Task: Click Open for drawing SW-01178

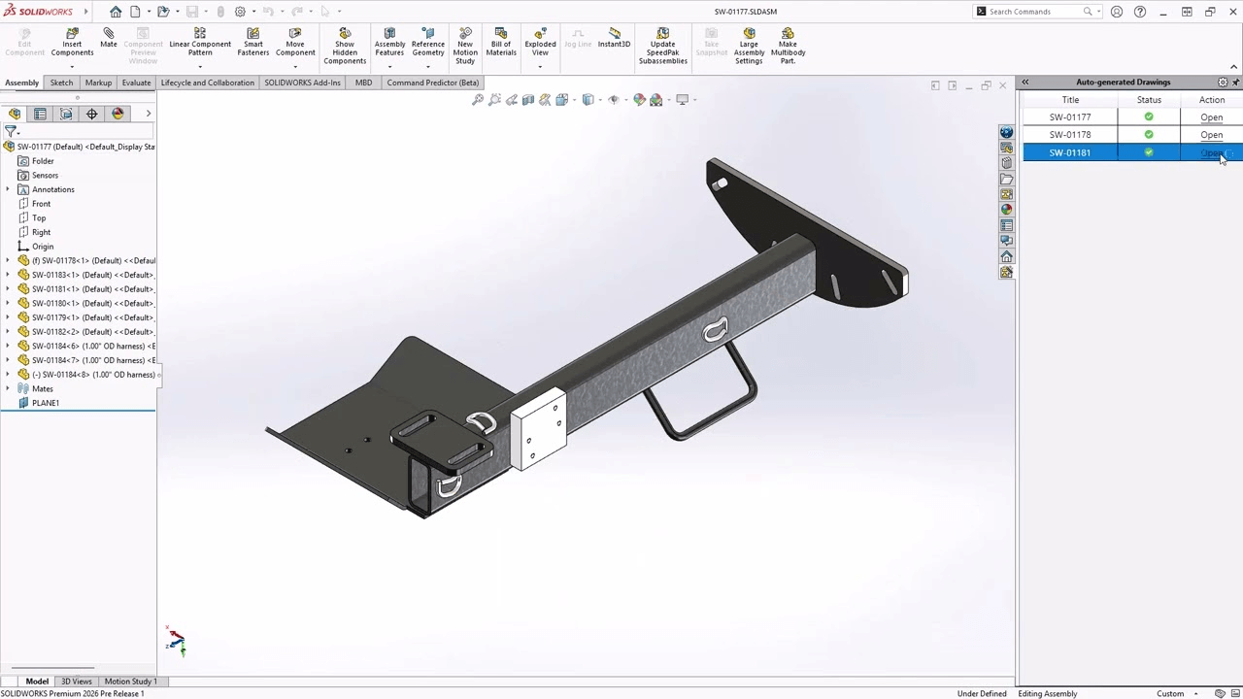Action: [x=1211, y=134]
